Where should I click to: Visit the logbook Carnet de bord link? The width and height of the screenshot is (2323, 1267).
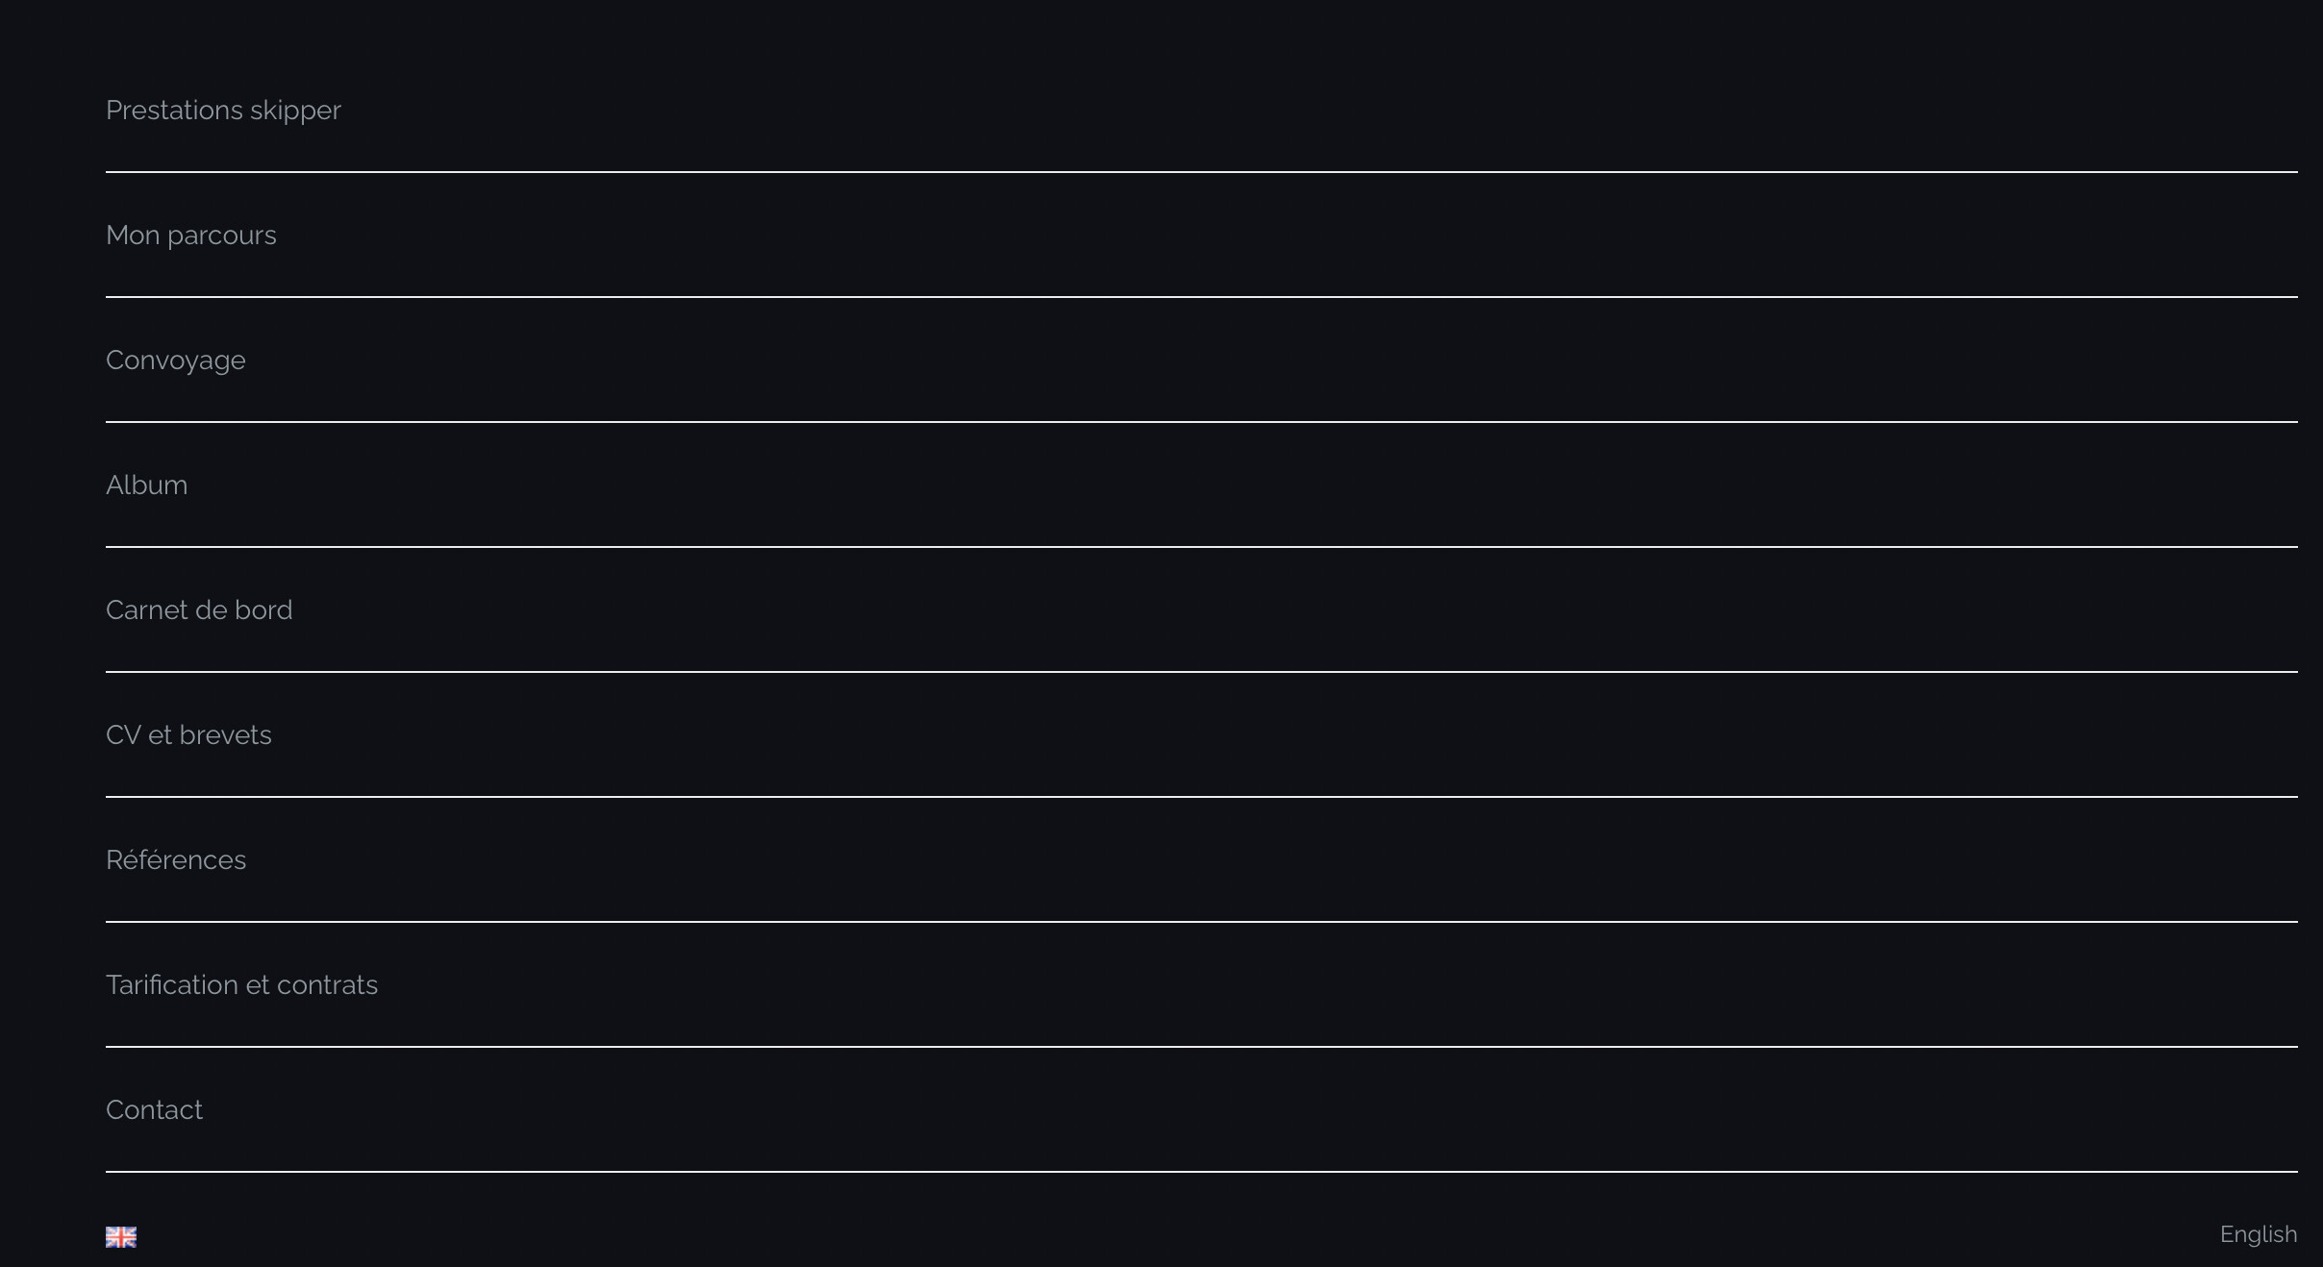[x=199, y=610]
